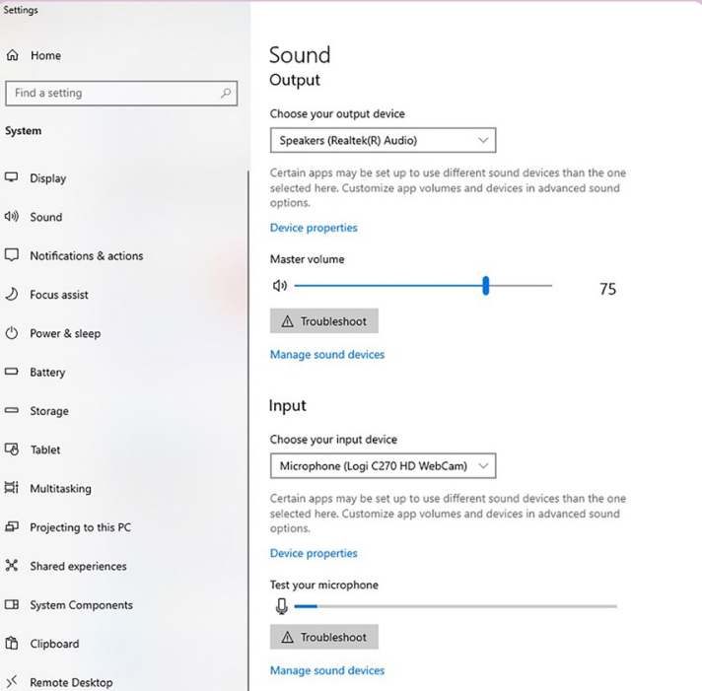Image resolution: width=702 pixels, height=691 pixels.
Task: Click the master volume value 75
Action: [x=608, y=289]
